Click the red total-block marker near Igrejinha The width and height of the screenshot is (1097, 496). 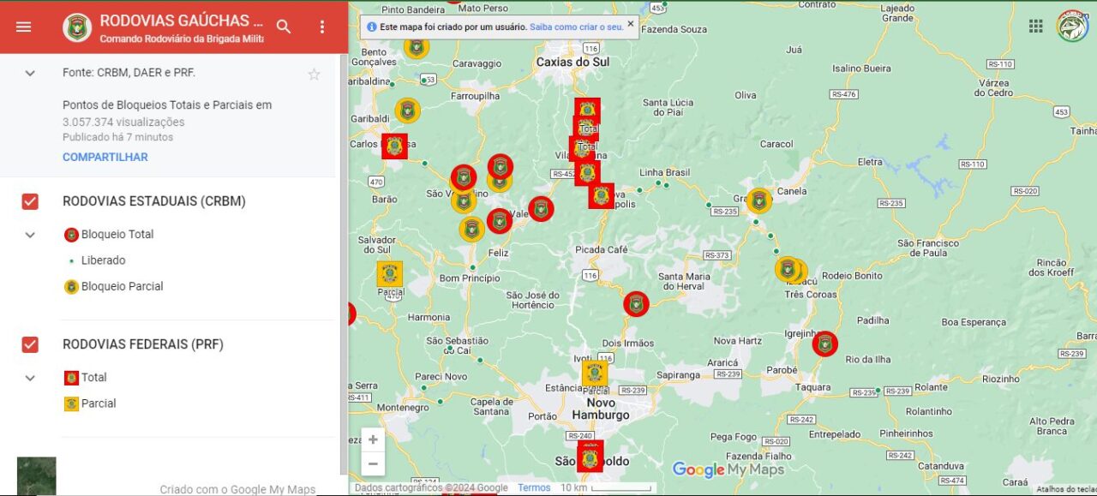[825, 344]
